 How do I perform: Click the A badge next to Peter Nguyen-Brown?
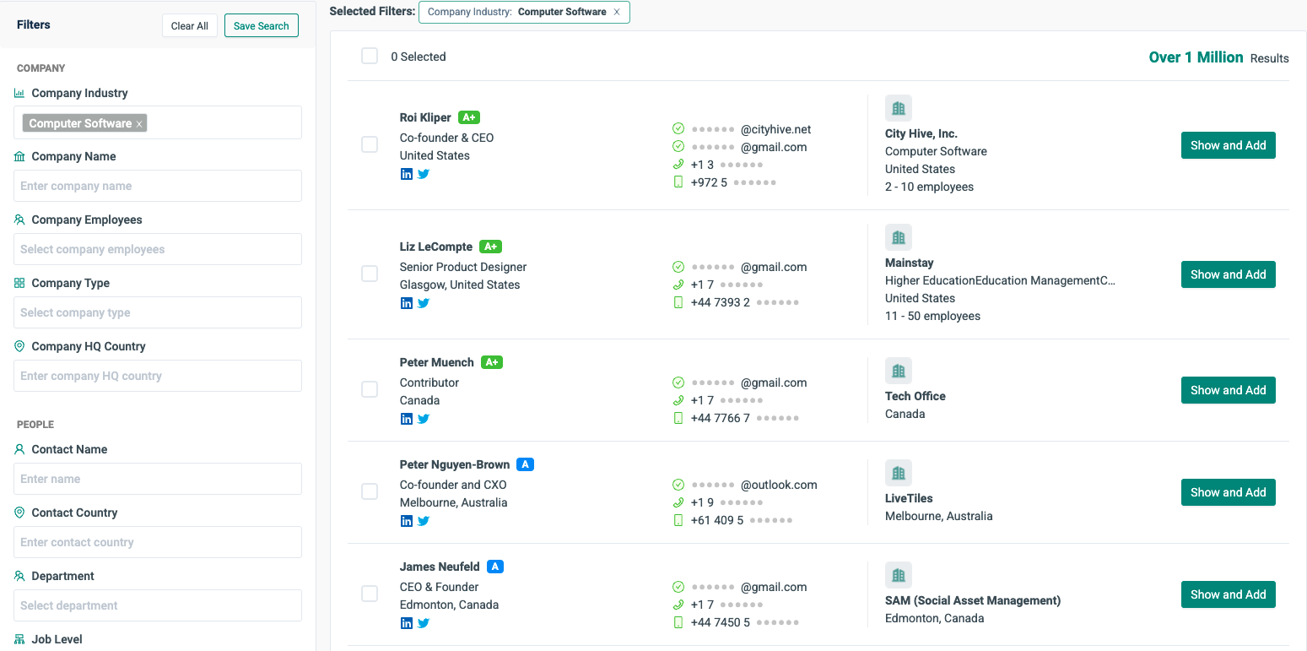pos(525,464)
